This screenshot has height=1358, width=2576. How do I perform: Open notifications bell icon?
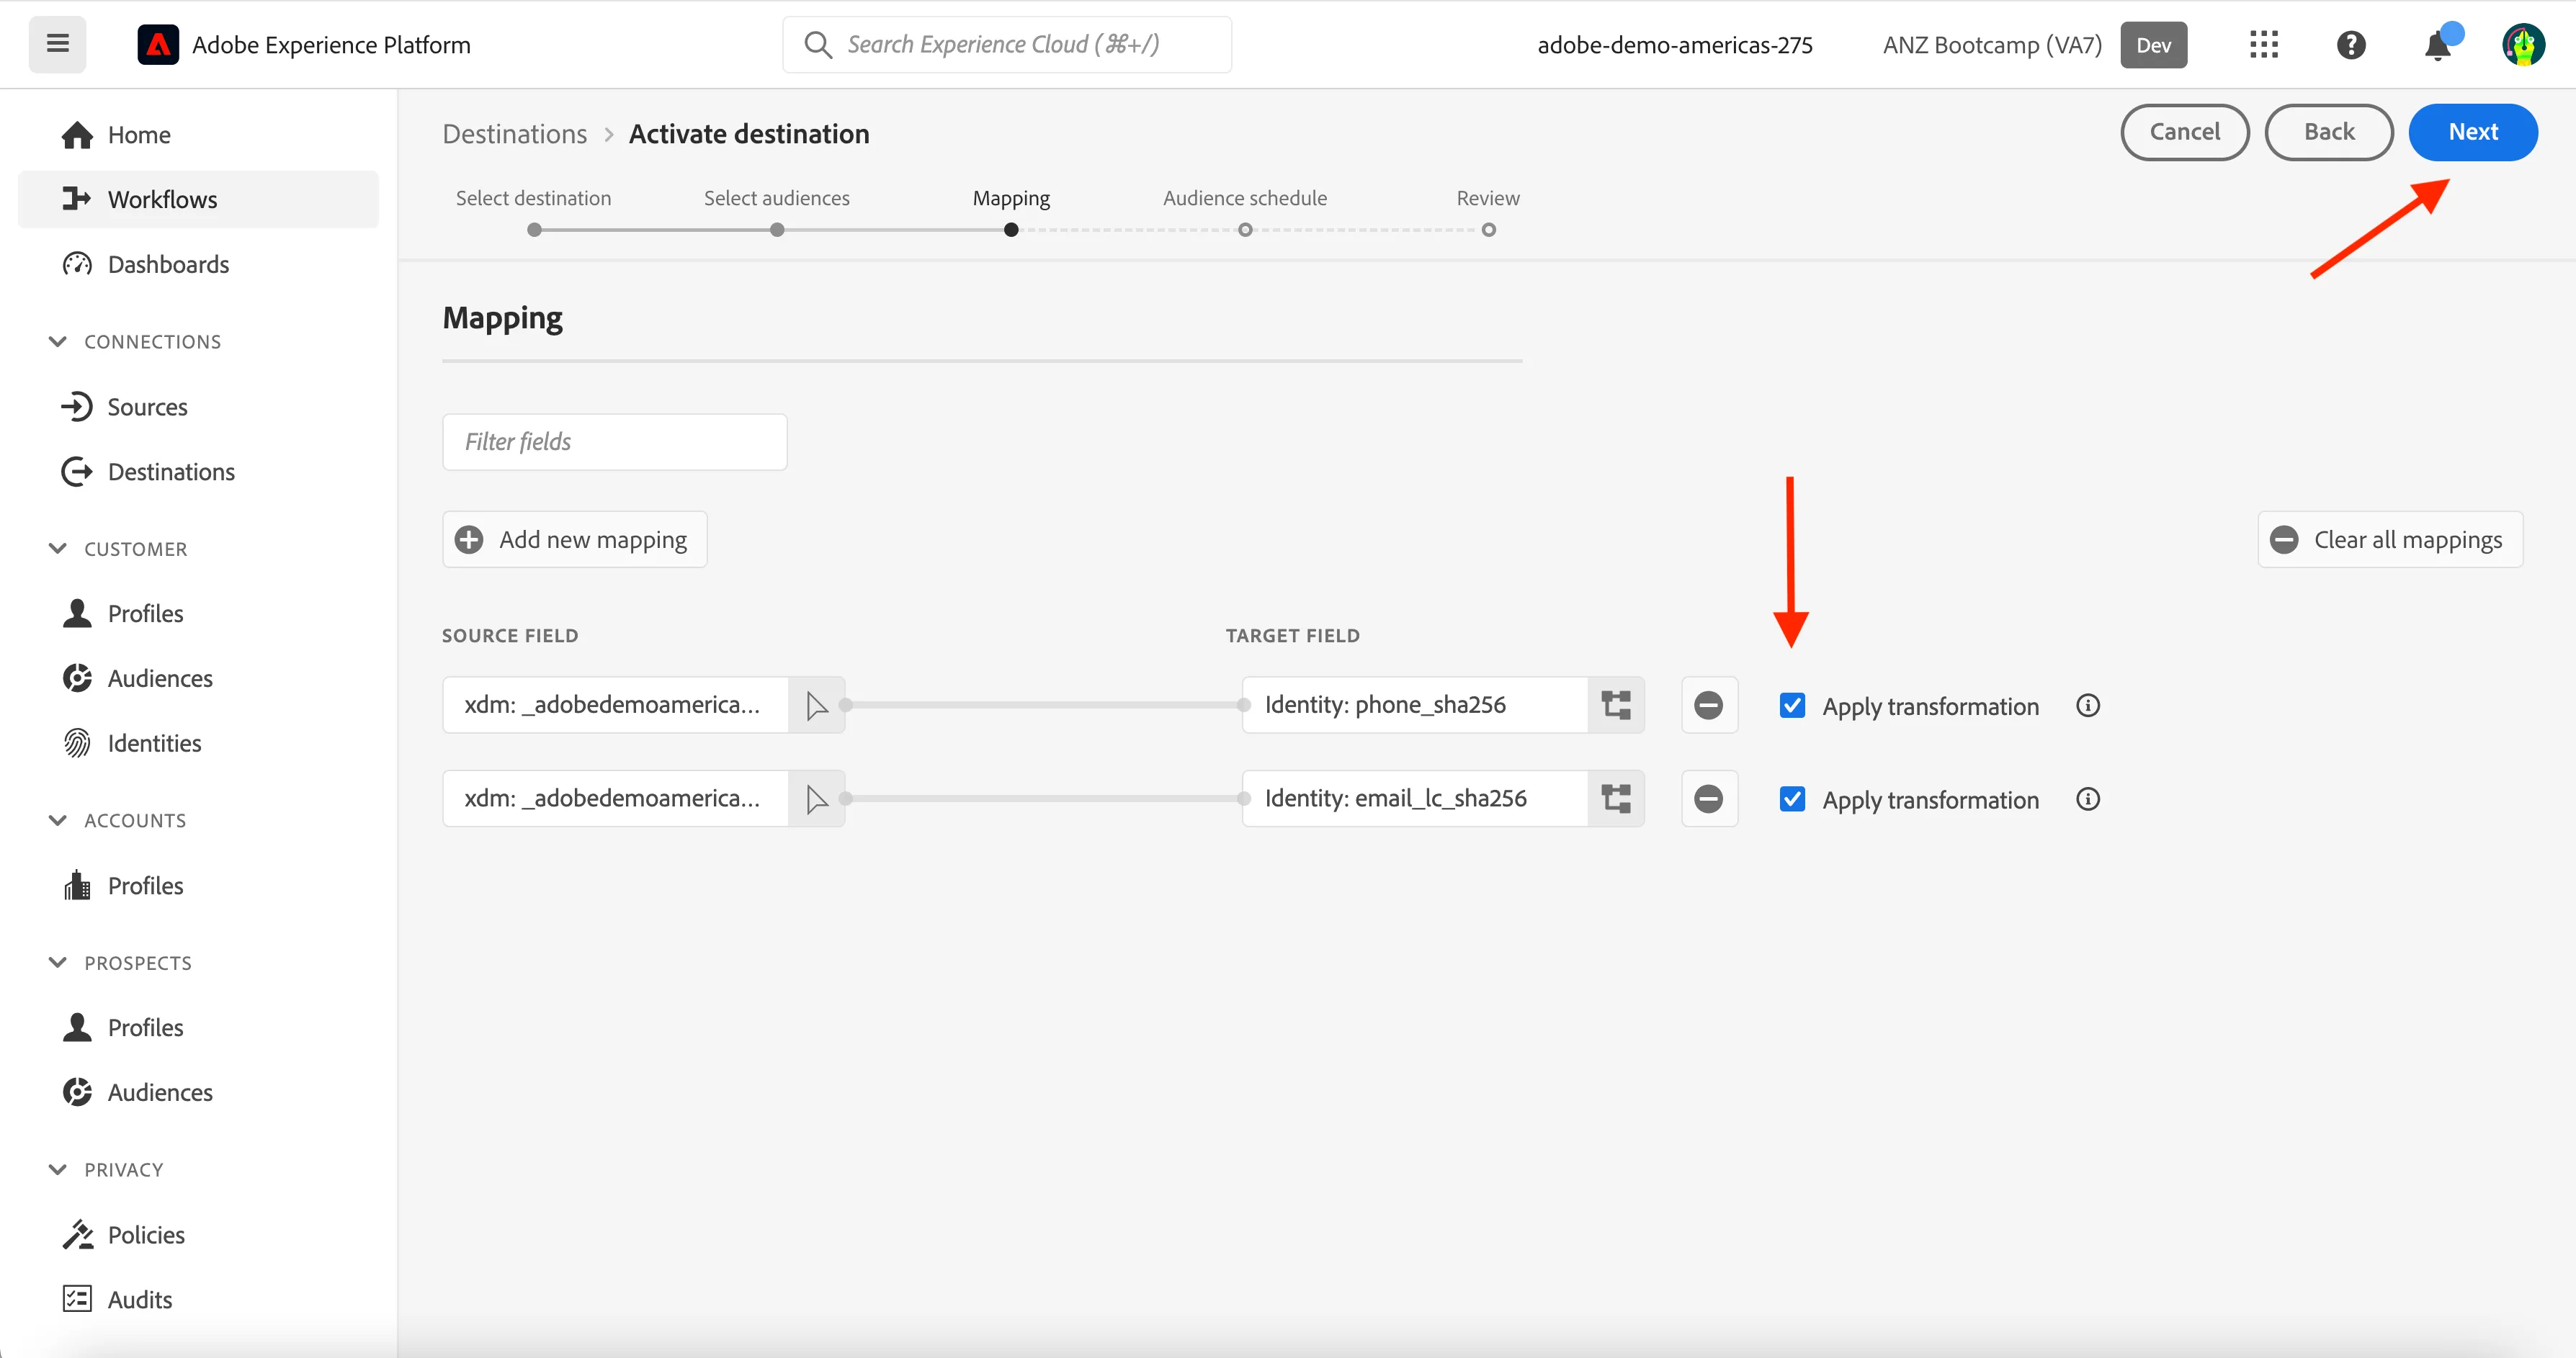point(2438,45)
